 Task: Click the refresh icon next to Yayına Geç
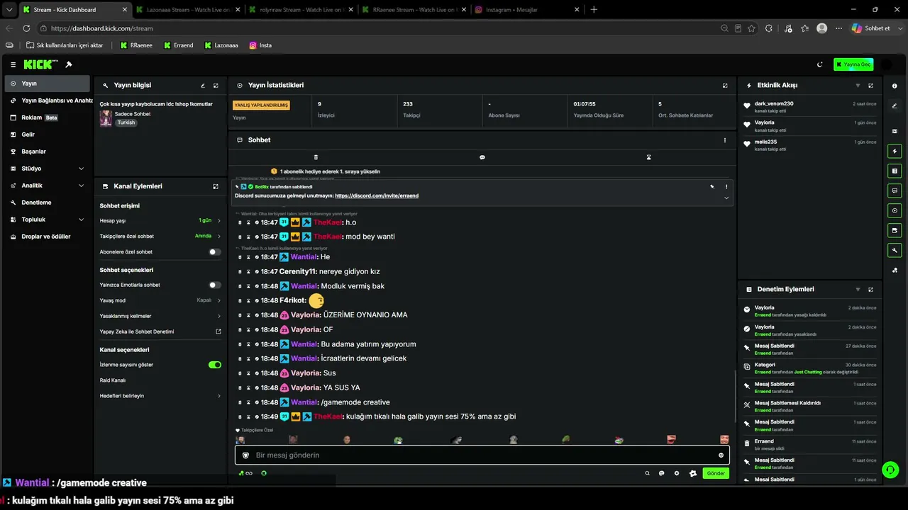coord(820,64)
